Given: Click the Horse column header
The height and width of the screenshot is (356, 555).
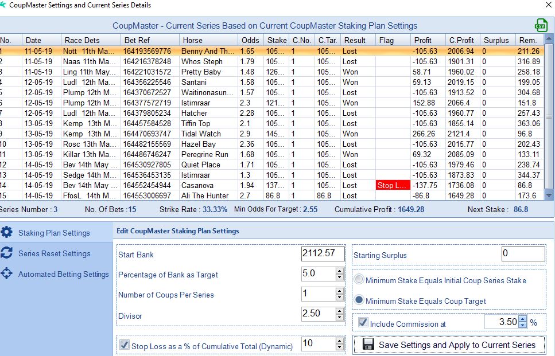Looking at the screenshot, I should [208, 40].
